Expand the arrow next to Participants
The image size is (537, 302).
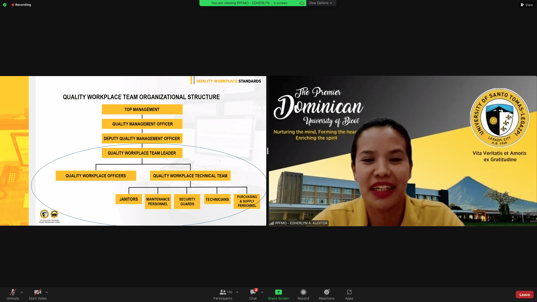pyautogui.click(x=237, y=292)
